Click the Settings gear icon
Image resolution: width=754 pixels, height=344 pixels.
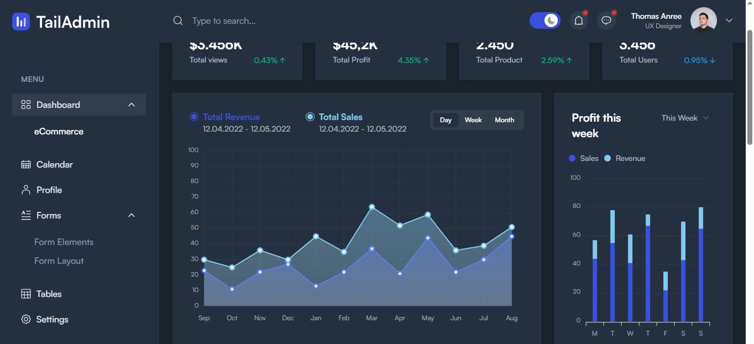coord(25,319)
